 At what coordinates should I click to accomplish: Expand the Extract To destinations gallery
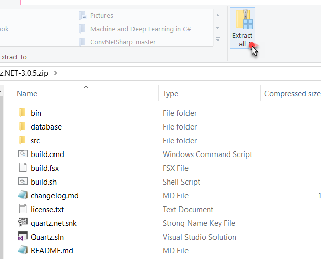click(218, 39)
